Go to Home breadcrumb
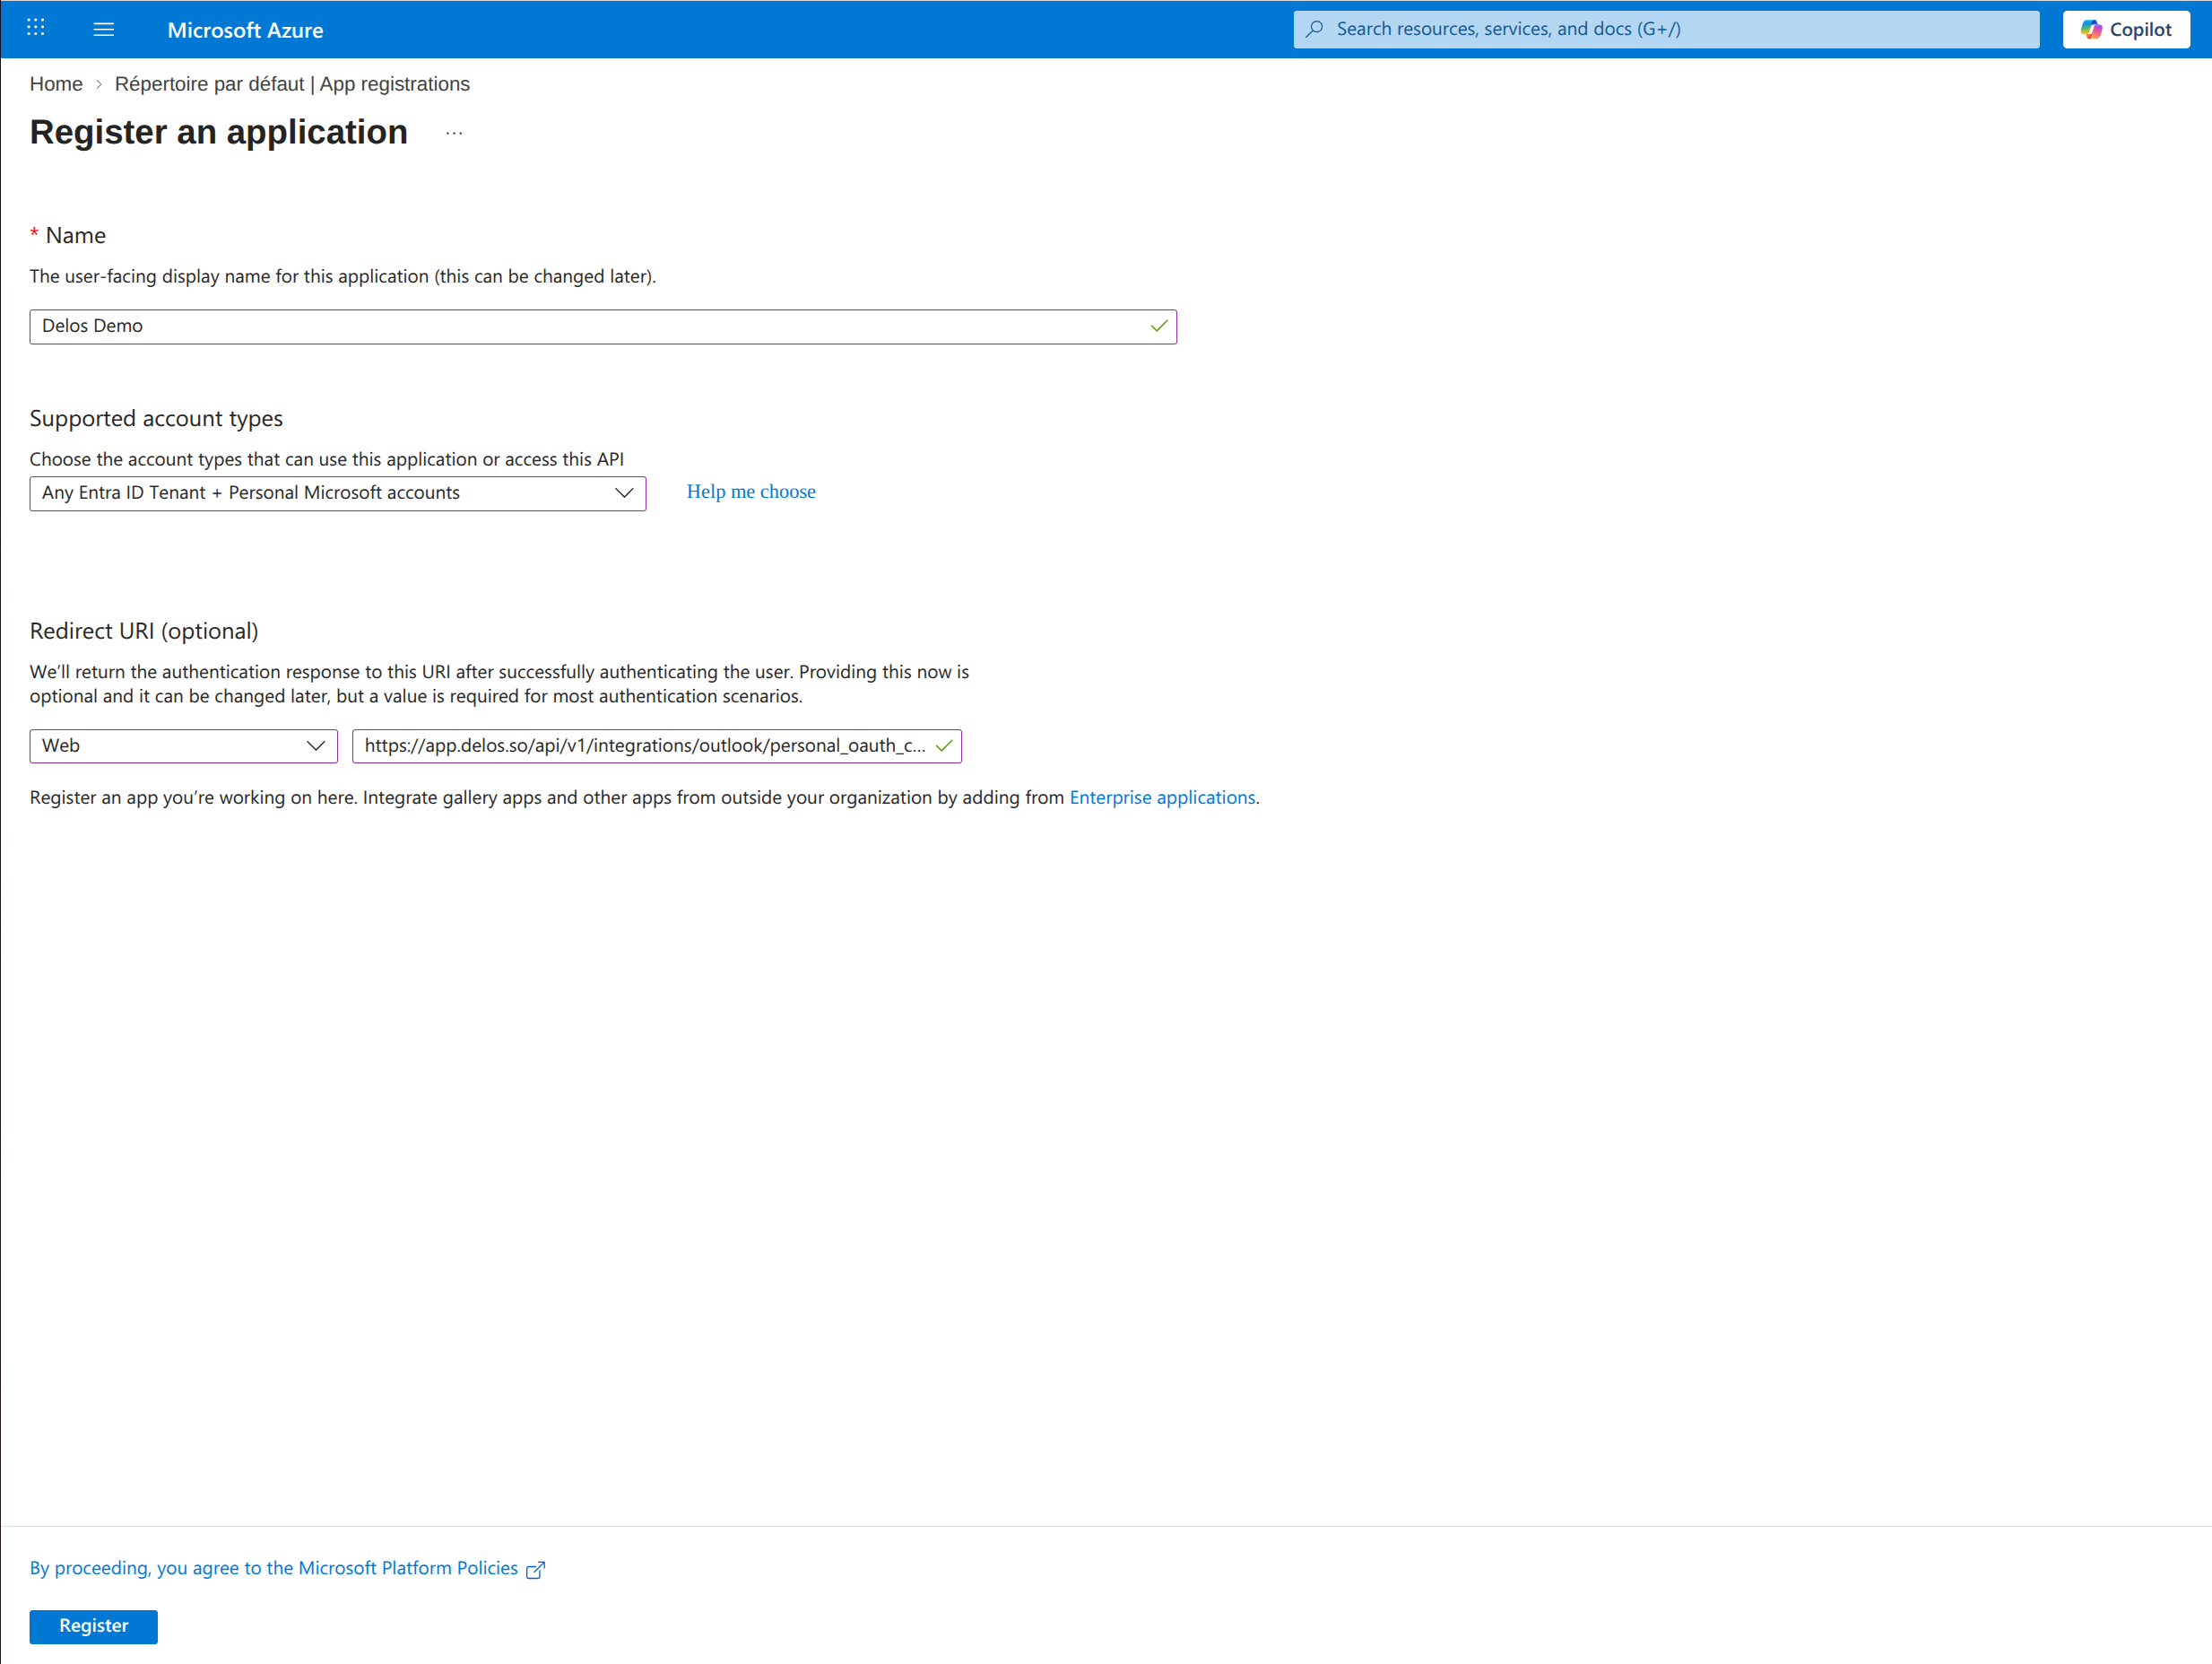Image resolution: width=2212 pixels, height=1664 pixels. (x=56, y=84)
